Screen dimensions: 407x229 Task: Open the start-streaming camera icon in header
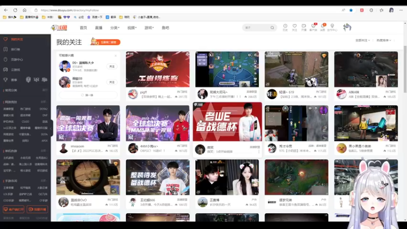[x=304, y=27]
